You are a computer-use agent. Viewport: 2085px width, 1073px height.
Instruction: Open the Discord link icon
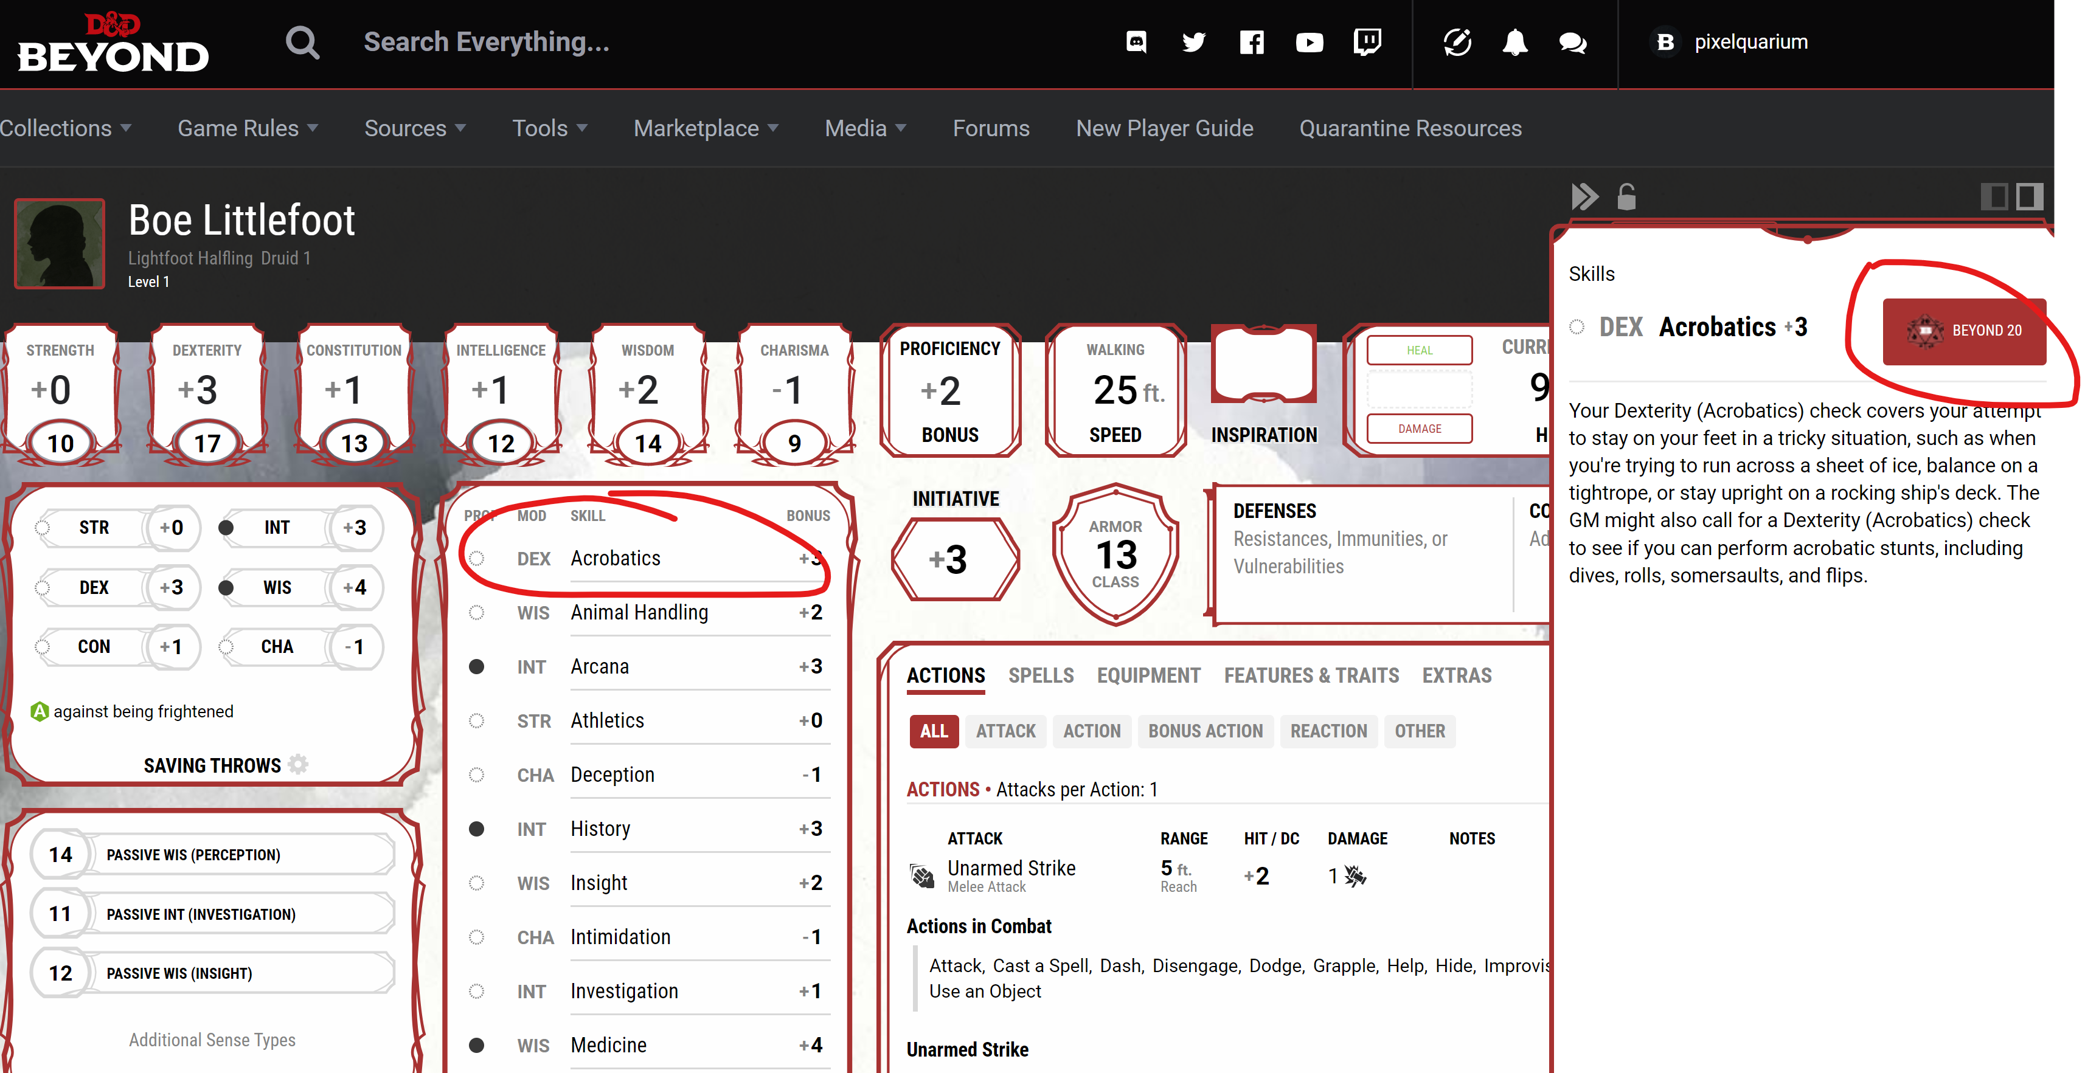coord(1136,42)
